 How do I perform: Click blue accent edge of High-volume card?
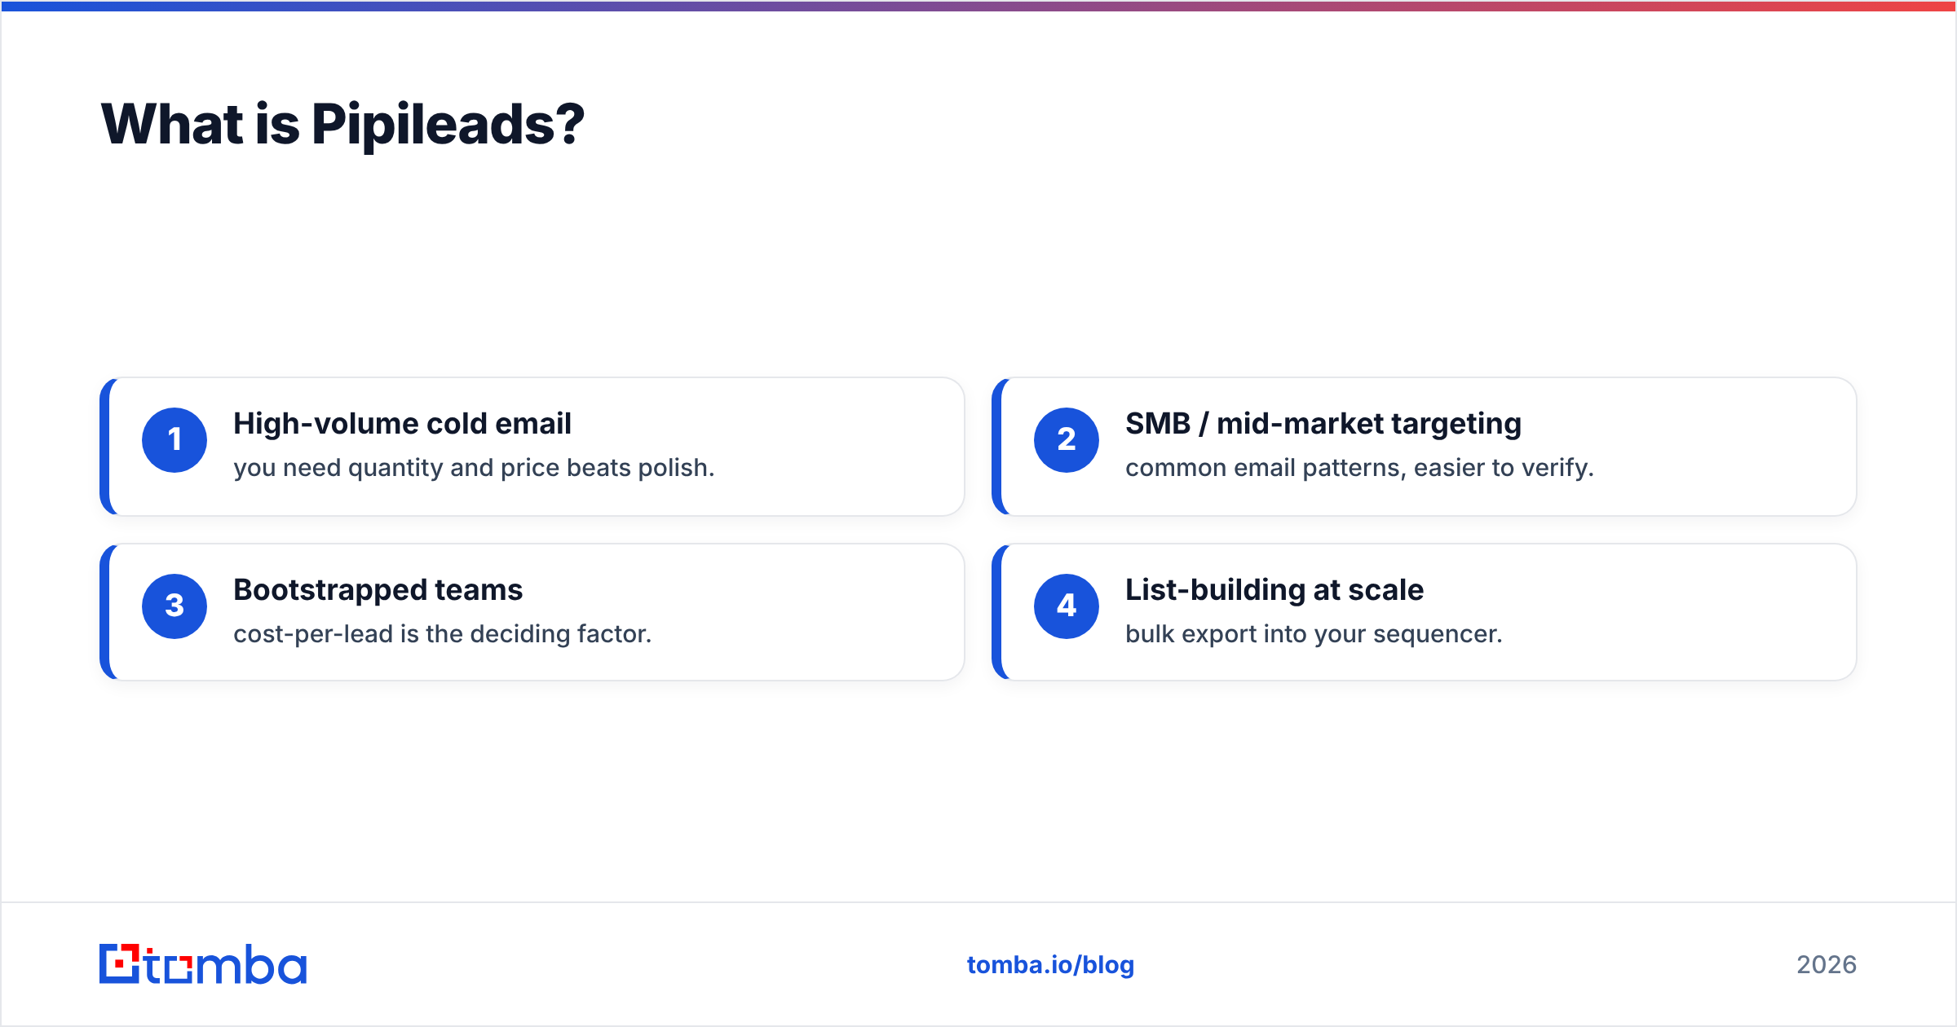point(104,447)
